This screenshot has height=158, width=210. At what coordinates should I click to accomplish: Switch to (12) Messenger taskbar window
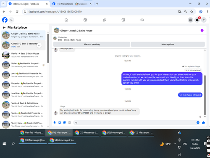(x=87, y=132)
